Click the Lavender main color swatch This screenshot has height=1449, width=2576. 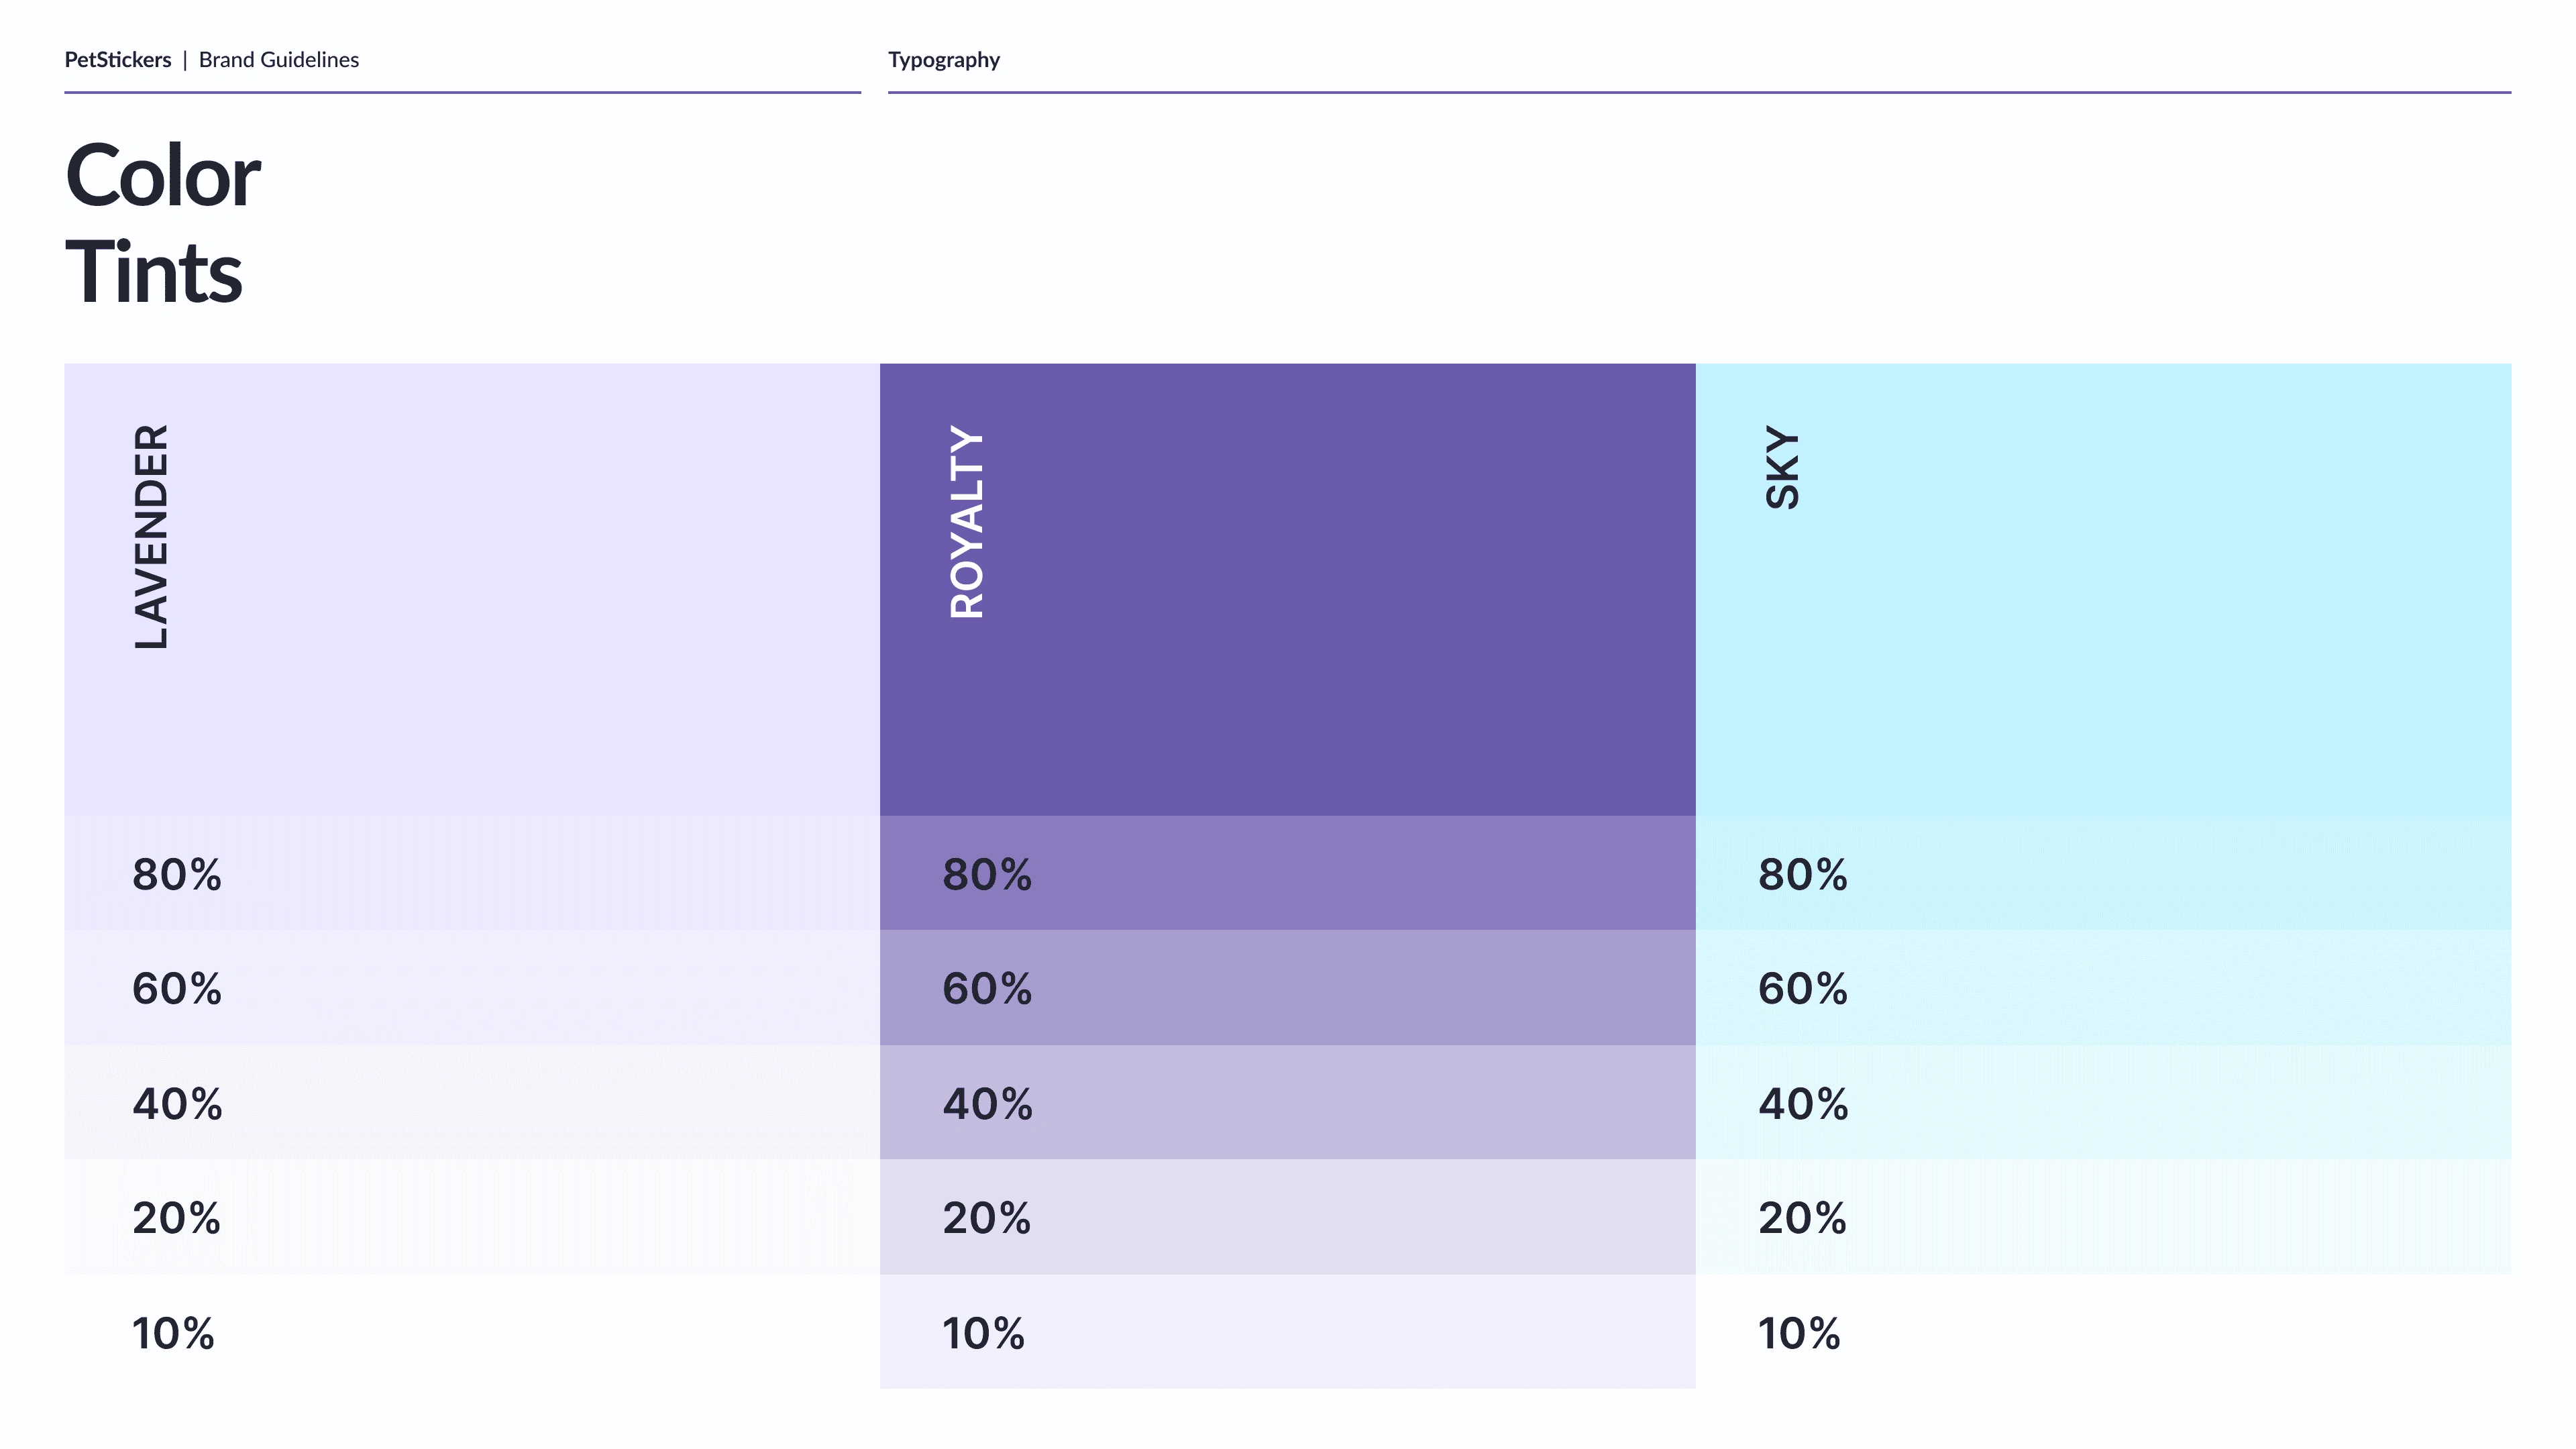pos(472,589)
